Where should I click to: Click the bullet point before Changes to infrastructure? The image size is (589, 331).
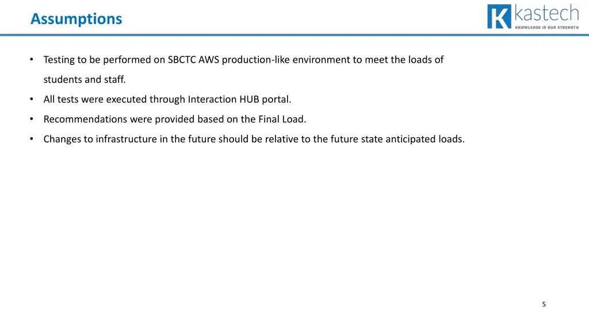pyautogui.click(x=32, y=139)
